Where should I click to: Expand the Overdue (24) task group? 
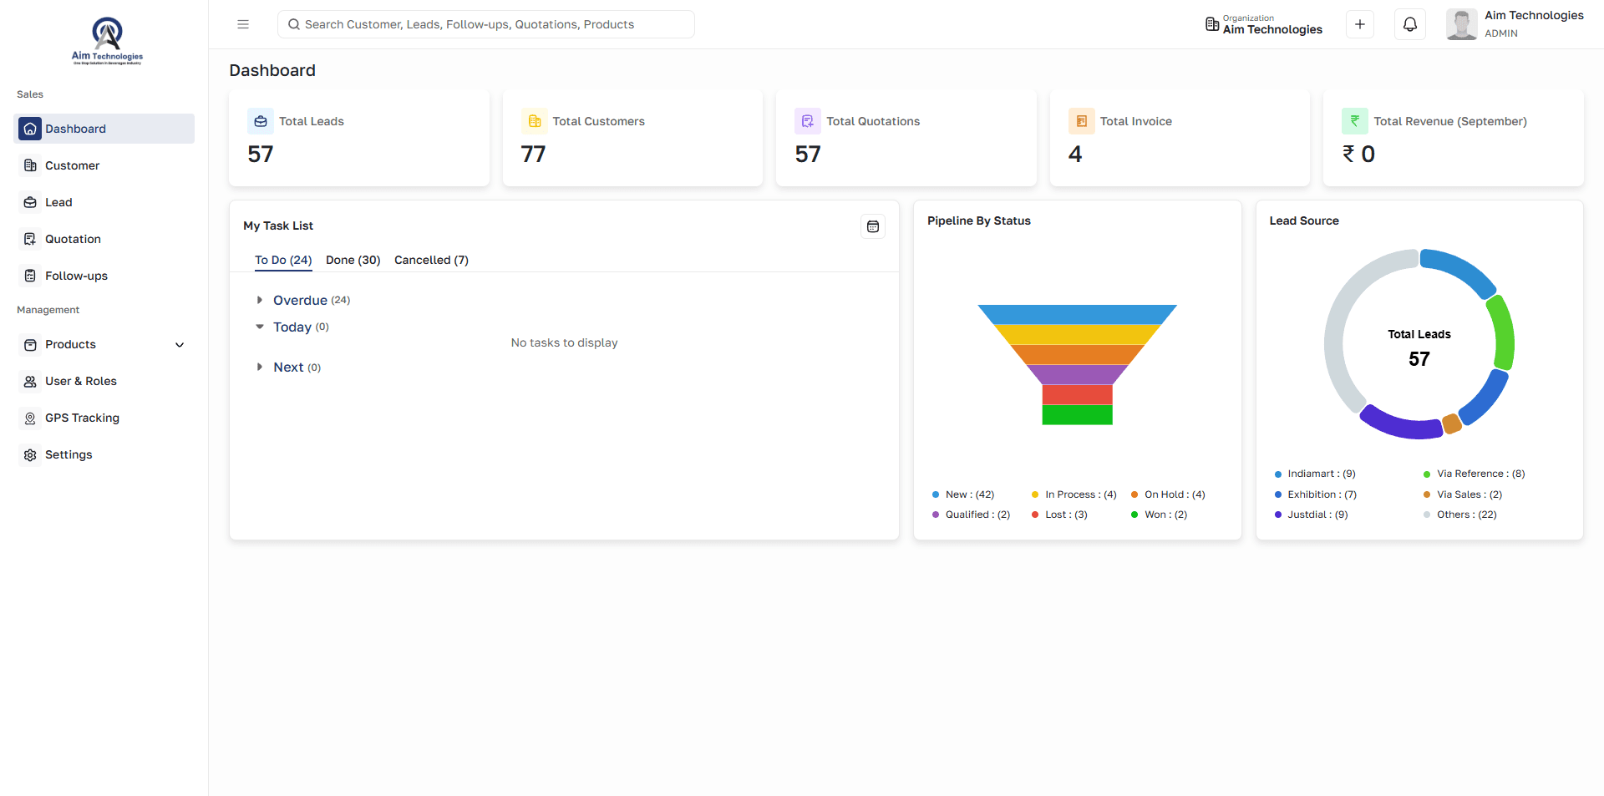point(260,300)
